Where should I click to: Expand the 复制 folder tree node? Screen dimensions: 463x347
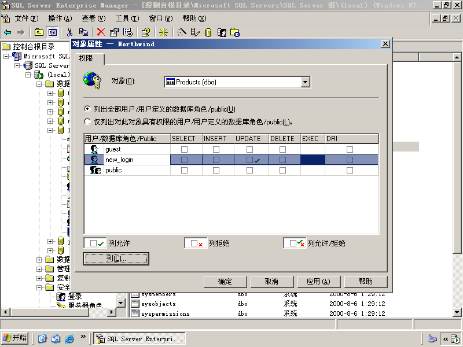pos(39,278)
